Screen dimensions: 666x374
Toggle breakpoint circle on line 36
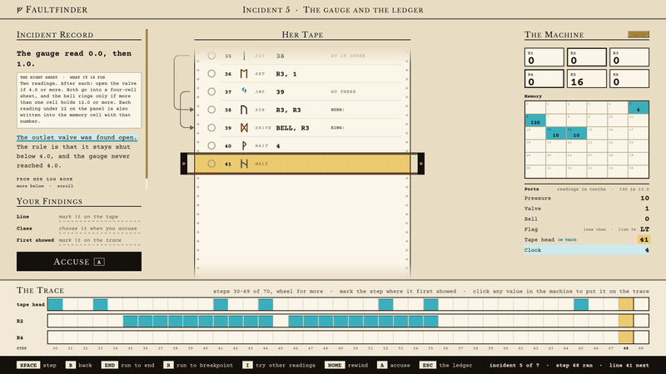click(211, 74)
